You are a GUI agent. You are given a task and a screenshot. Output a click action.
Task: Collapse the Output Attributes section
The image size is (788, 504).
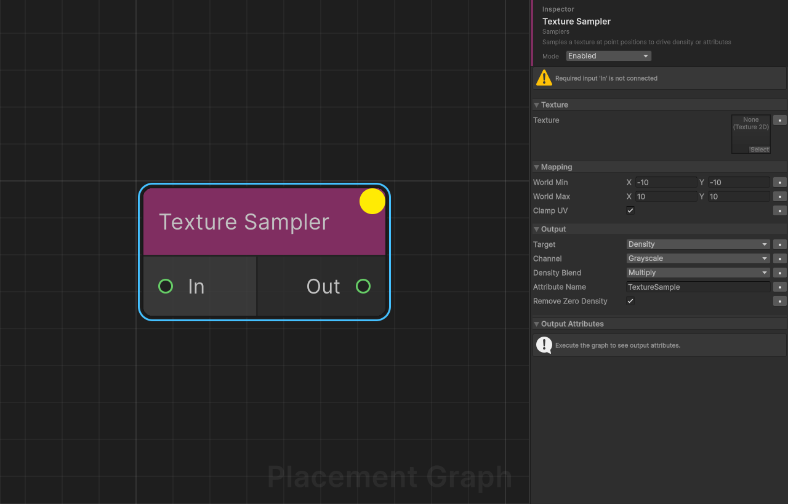click(537, 324)
